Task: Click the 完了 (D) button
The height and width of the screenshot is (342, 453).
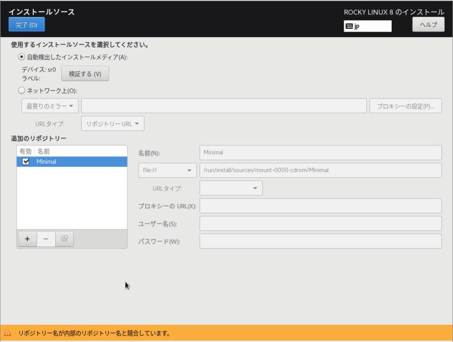Action: pyautogui.click(x=26, y=24)
